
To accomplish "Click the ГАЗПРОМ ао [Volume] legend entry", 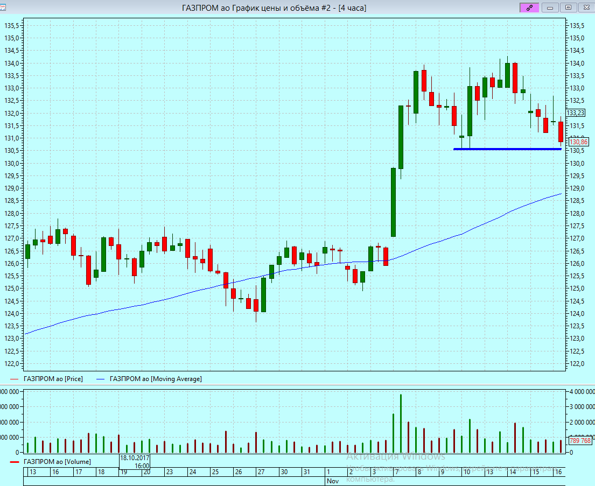I will (51, 462).
